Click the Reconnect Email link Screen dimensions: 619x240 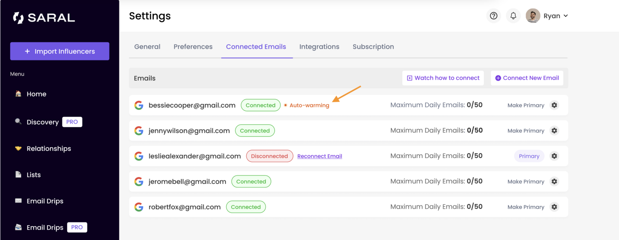(320, 156)
